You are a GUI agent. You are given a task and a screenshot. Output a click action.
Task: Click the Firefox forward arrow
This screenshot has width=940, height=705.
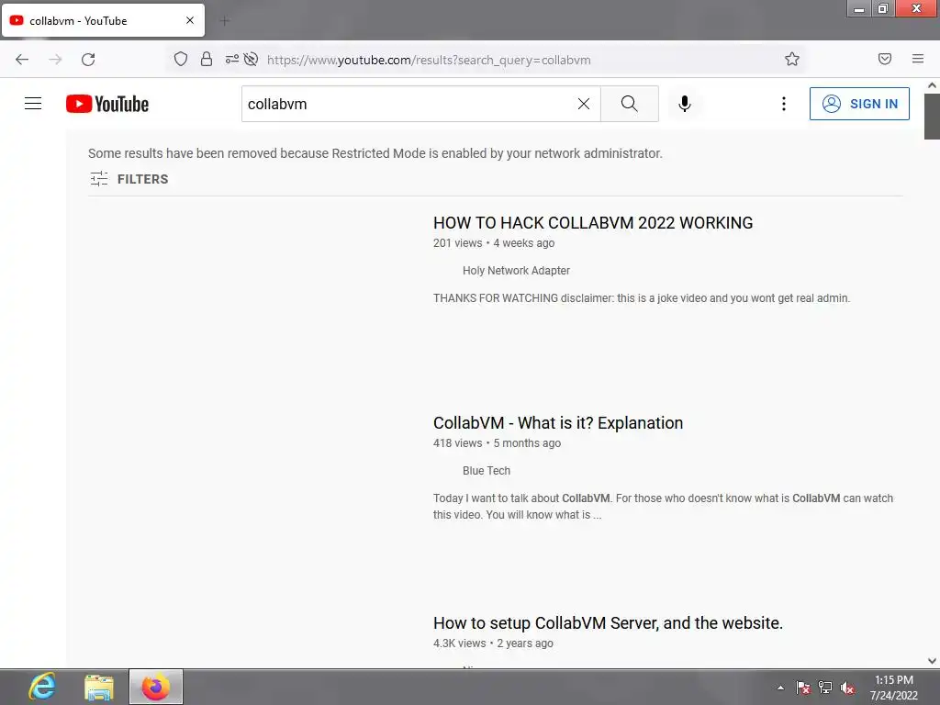click(55, 60)
